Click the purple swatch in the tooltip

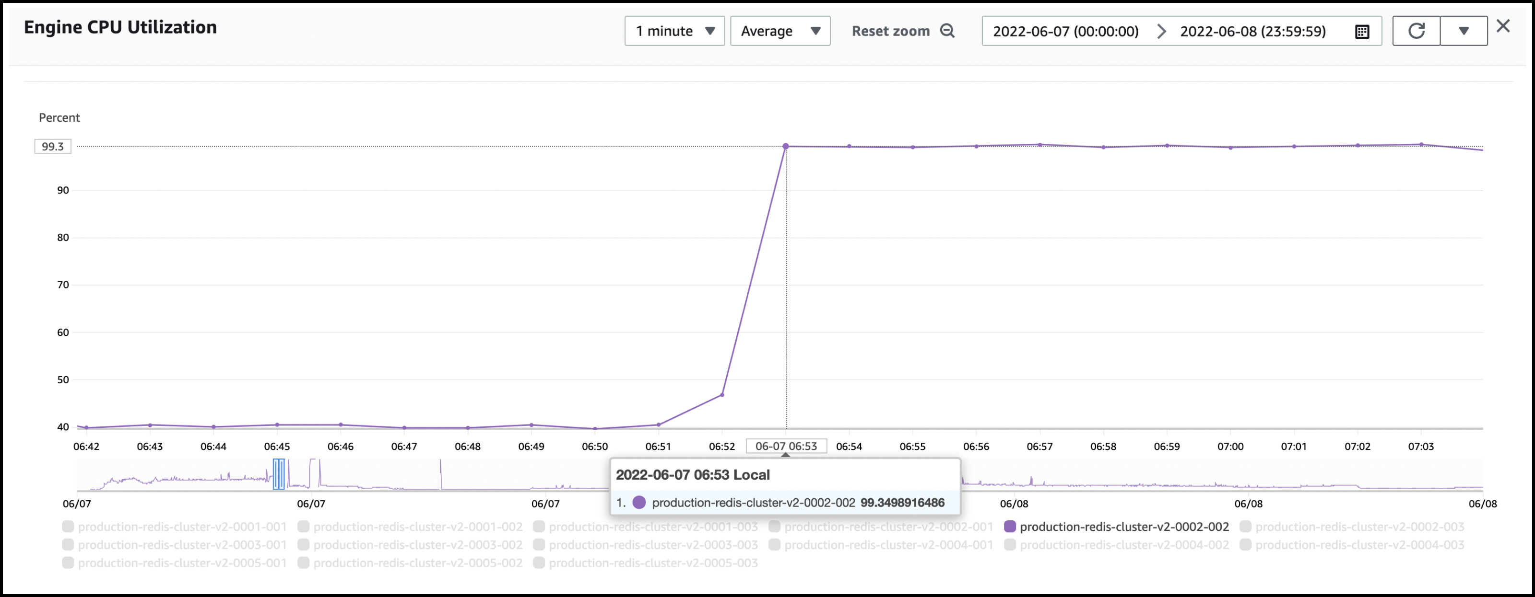tap(639, 502)
